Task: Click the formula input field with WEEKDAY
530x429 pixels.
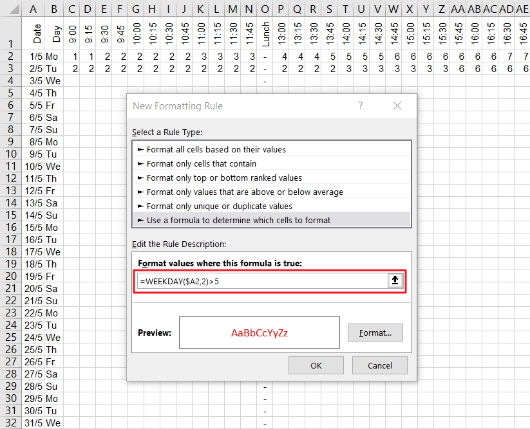Action: click(262, 281)
